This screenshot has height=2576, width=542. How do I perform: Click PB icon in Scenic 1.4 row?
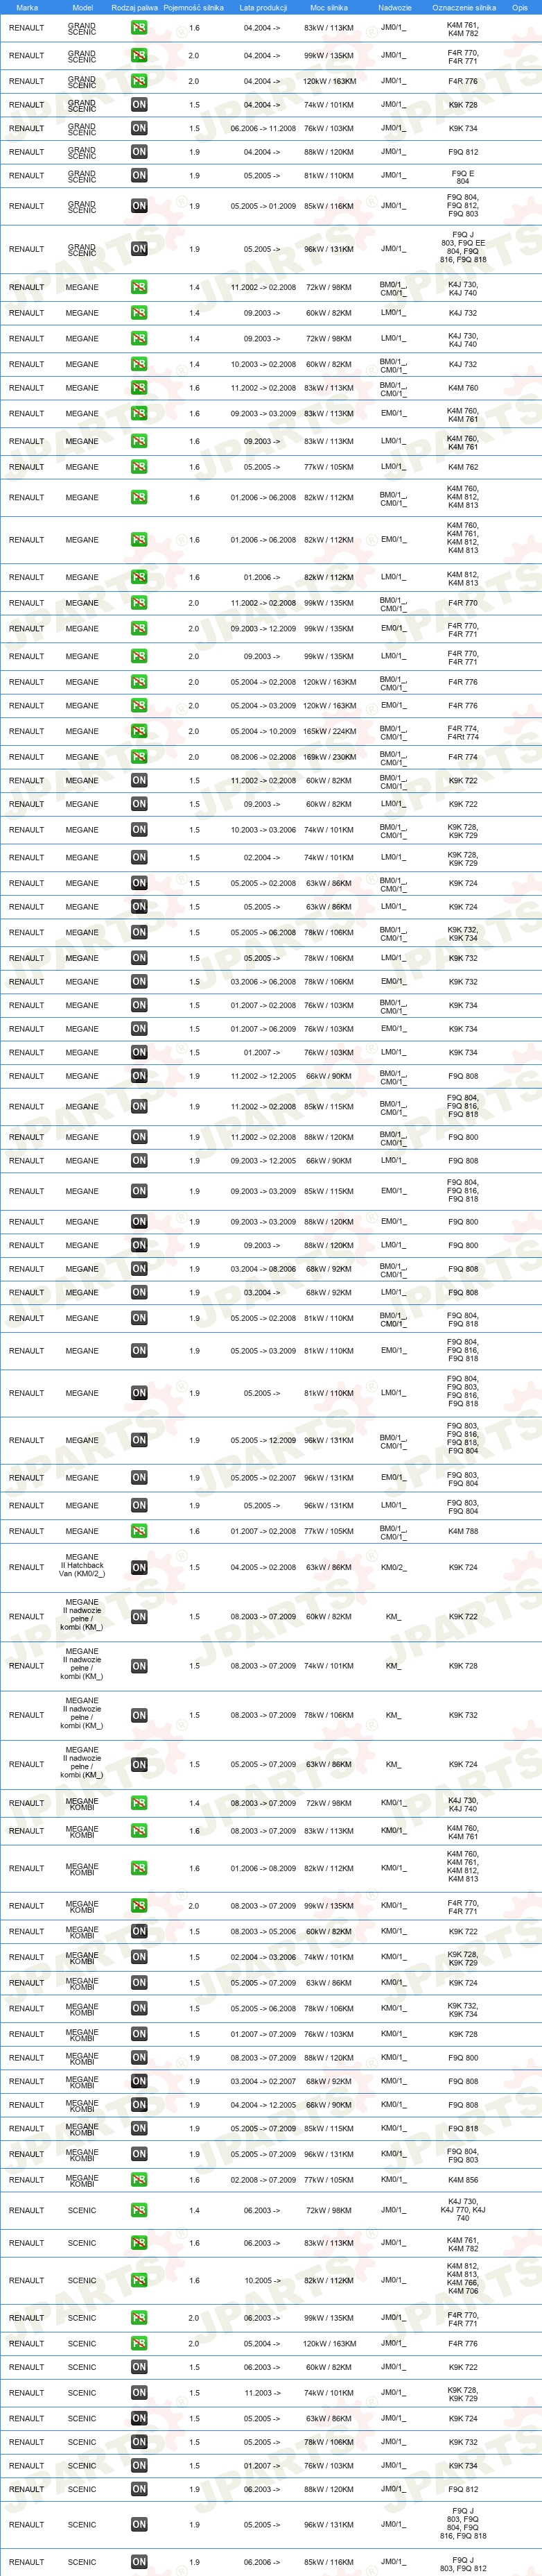(x=139, y=2211)
